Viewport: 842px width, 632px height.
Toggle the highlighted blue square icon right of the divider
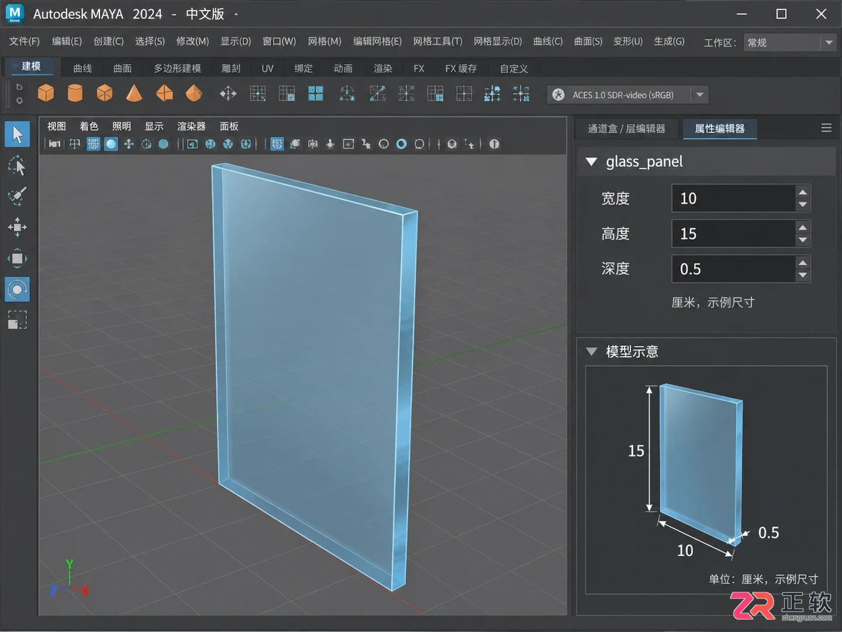[277, 144]
